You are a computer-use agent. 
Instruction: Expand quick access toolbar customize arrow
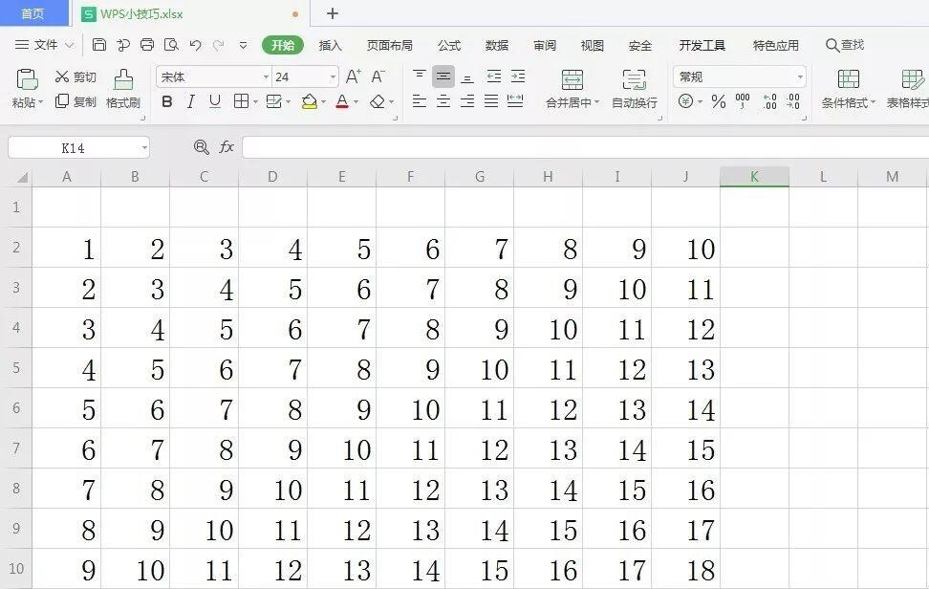click(x=243, y=45)
